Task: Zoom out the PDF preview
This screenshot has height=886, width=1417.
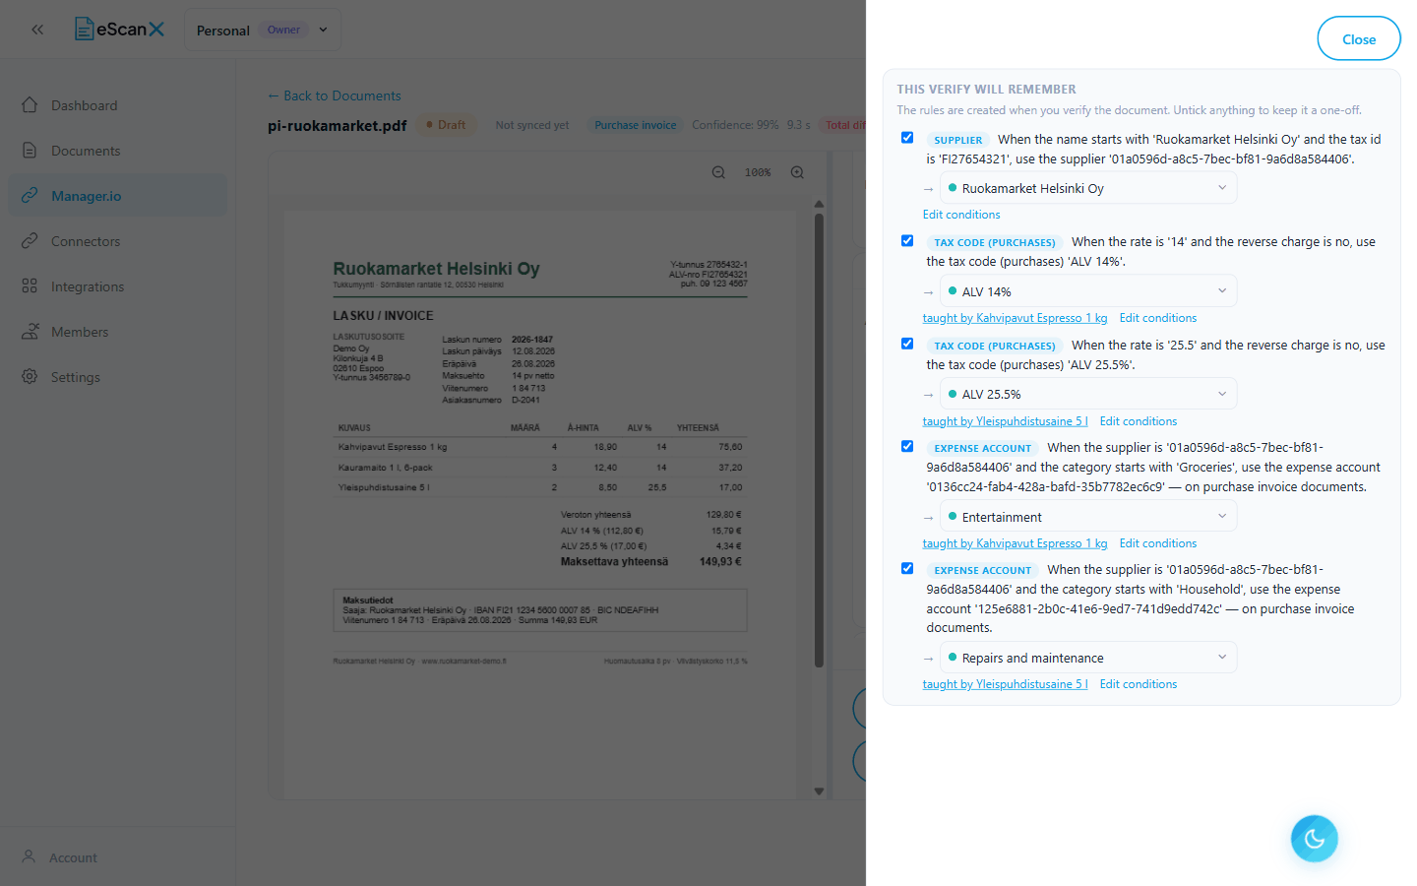Action: 718,172
